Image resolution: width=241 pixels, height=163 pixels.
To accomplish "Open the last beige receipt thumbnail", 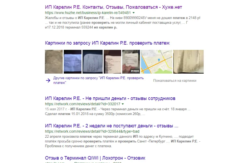I will pos(189,62).
